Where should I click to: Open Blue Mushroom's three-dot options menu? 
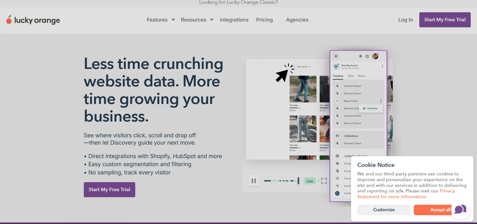(x=382, y=66)
